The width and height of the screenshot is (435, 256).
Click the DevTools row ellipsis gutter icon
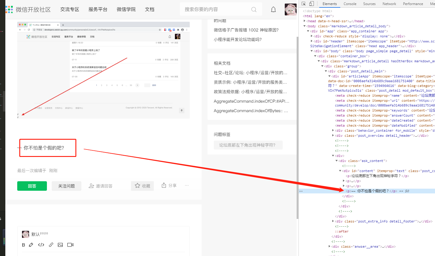(301, 191)
